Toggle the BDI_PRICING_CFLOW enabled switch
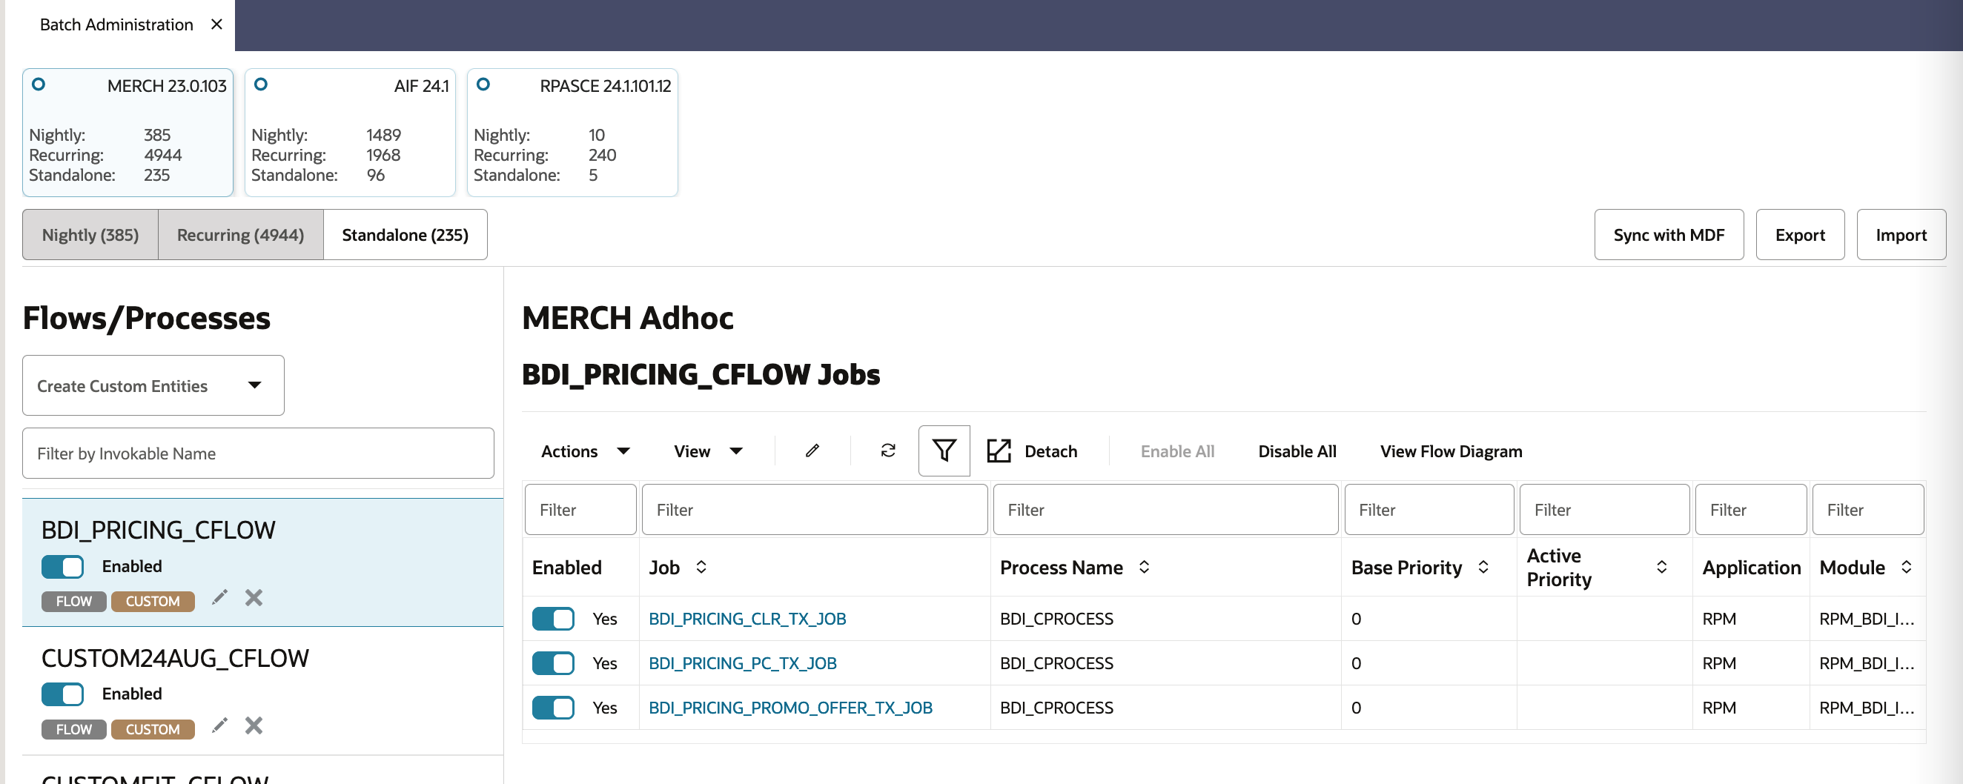 [x=62, y=567]
